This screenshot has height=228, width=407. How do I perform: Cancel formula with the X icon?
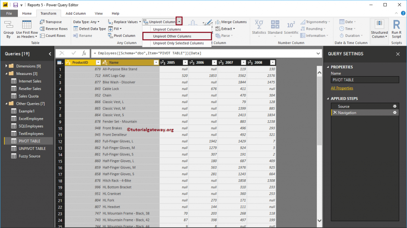[x=62, y=53]
